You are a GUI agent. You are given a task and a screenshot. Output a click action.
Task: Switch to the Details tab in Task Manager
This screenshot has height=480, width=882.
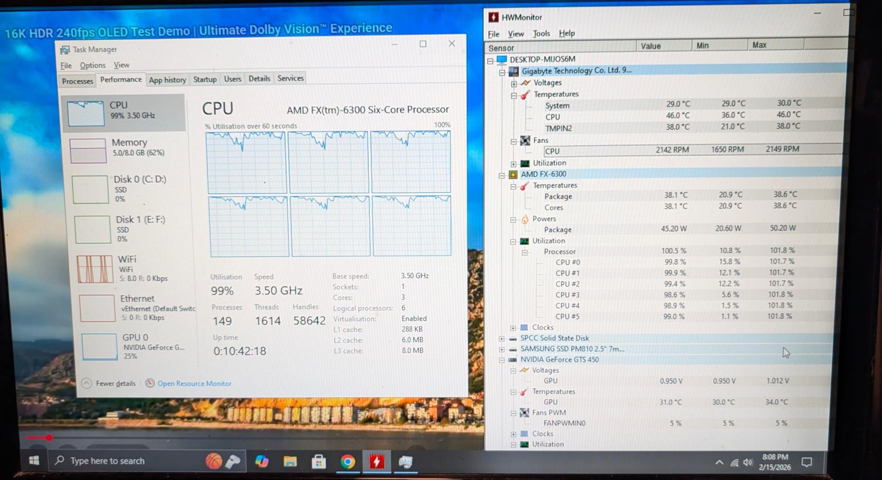click(x=259, y=79)
